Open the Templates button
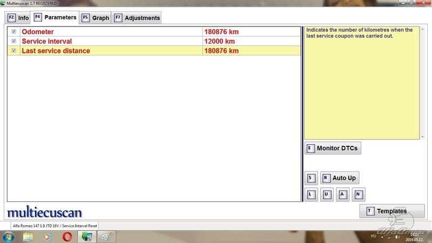The image size is (432, 243). click(x=392, y=211)
